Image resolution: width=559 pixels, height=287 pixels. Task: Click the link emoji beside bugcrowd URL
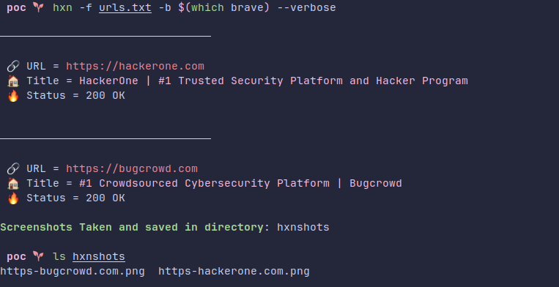pos(13,168)
